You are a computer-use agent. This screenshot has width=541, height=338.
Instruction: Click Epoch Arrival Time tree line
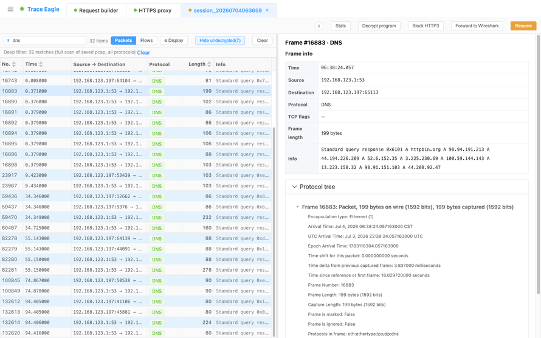coord(353,246)
